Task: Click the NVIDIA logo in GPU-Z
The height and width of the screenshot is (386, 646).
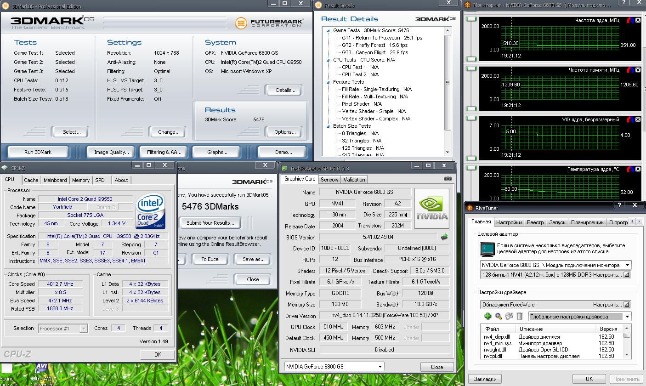Action: click(x=432, y=208)
